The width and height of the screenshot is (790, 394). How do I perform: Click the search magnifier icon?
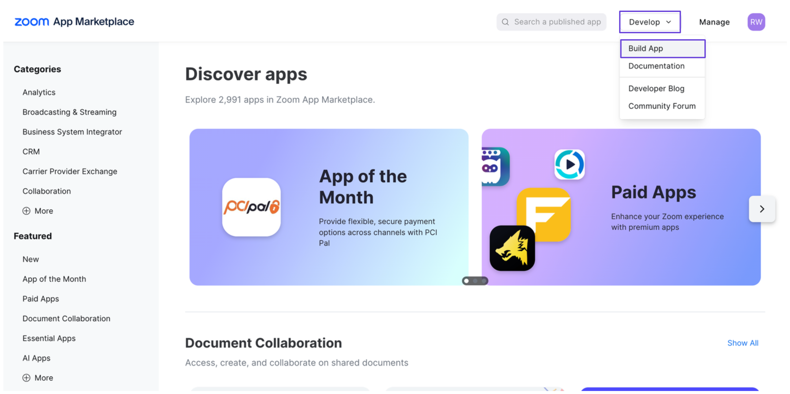(x=505, y=22)
